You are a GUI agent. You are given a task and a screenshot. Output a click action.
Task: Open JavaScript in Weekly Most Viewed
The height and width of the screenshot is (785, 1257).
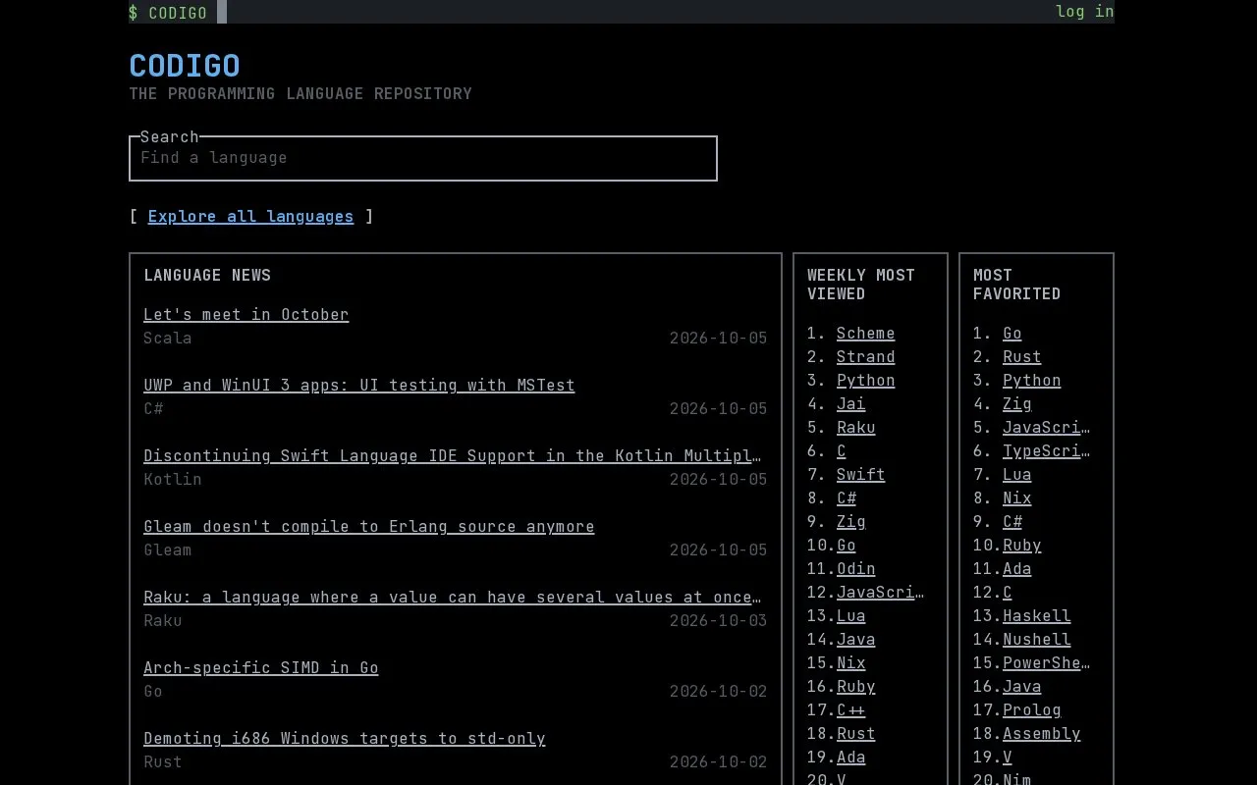point(880,593)
